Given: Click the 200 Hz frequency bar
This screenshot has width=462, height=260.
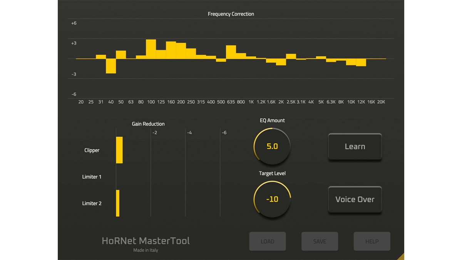Looking at the screenshot, I should click(181, 51).
